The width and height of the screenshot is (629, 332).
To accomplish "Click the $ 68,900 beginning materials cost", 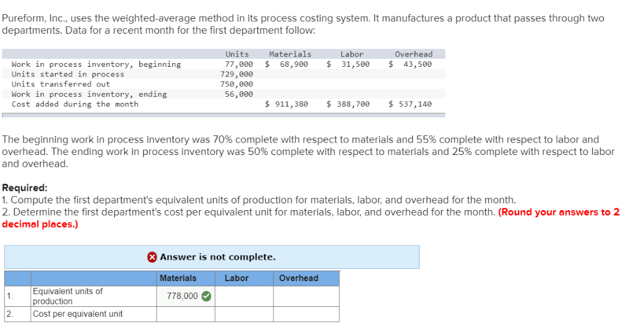I will 286,64.
